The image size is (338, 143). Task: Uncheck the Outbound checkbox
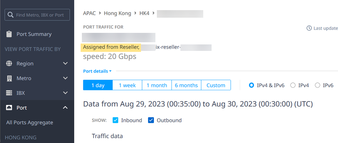pos(151,120)
